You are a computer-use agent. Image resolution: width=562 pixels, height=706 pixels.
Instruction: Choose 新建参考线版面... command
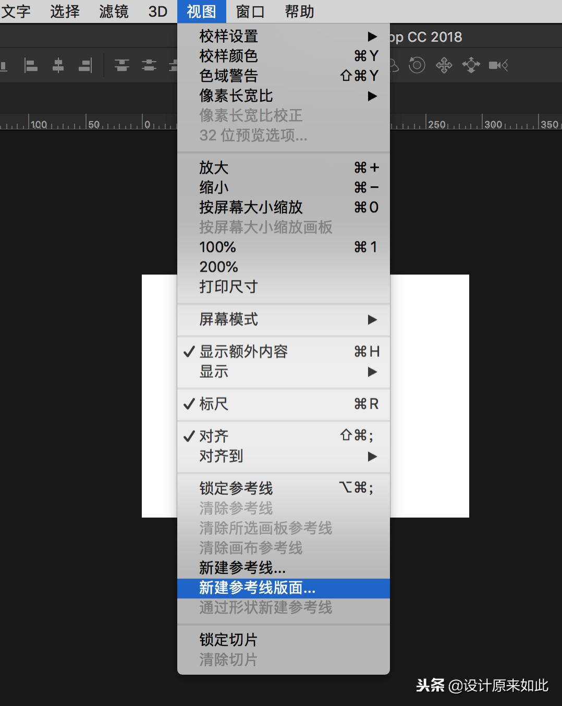256,588
